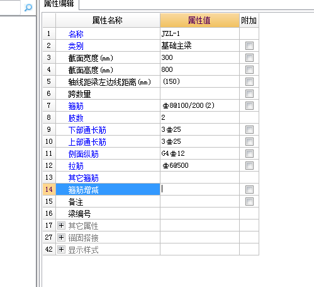Click the magnifier search icon
Screen dimensions: 314x287
(x=28, y=8)
